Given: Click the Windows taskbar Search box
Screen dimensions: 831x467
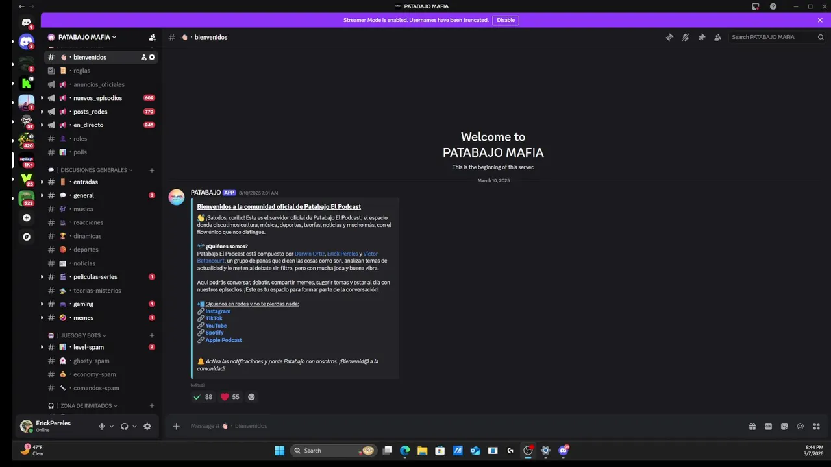Looking at the screenshot, I should 333,451.
